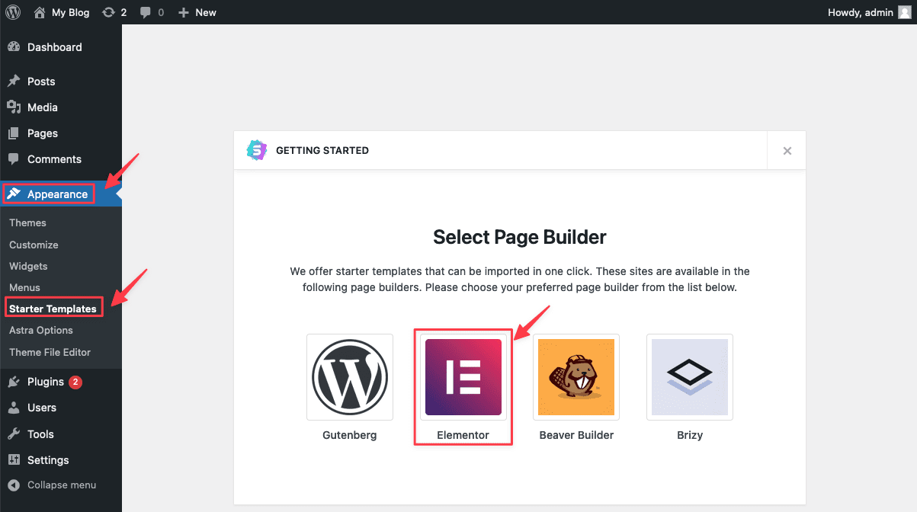Image resolution: width=917 pixels, height=512 pixels.
Task: Click the WordPress logo in admin bar
Action: [13, 12]
